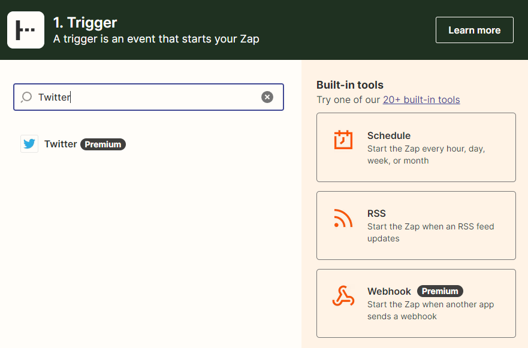Click the RSS feed icon
Viewport: 528px width, 348px height.
coord(343,218)
